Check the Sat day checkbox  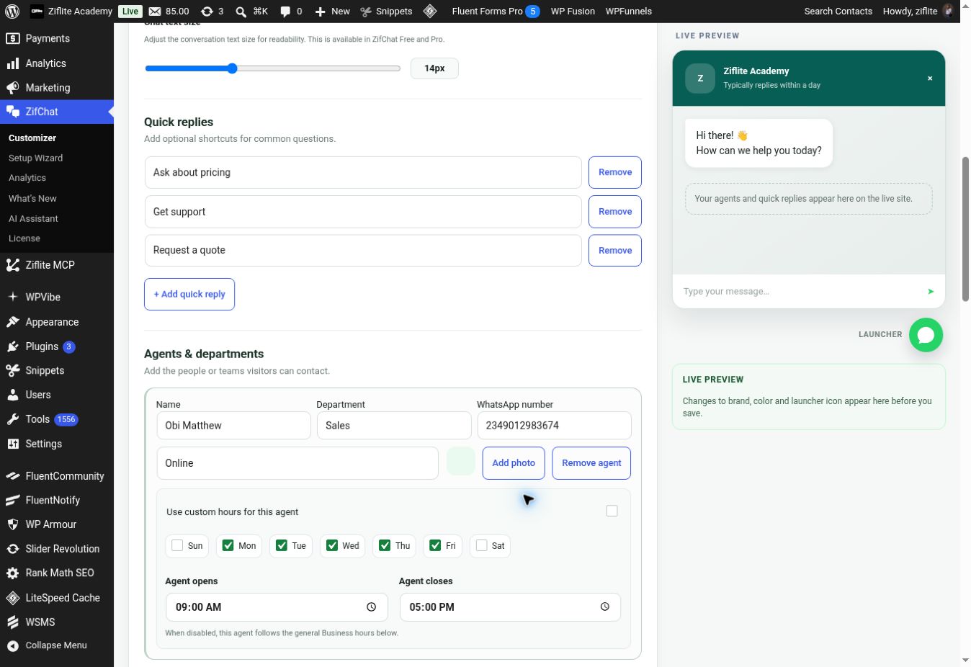(x=482, y=546)
